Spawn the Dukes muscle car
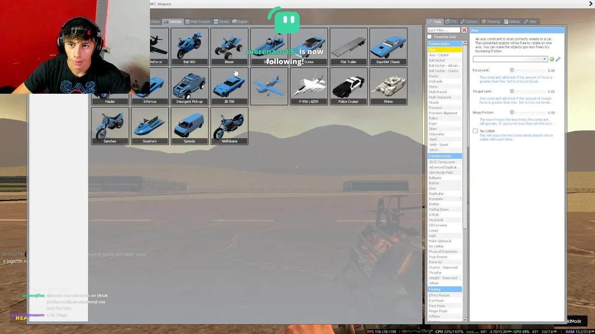The height and width of the screenshot is (334, 595). pos(309,46)
